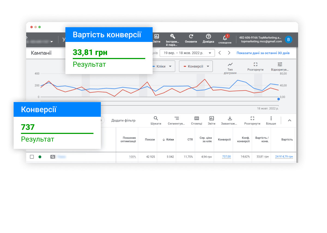Click the Шукати search icon
The width and height of the screenshot is (327, 233).
(156, 118)
